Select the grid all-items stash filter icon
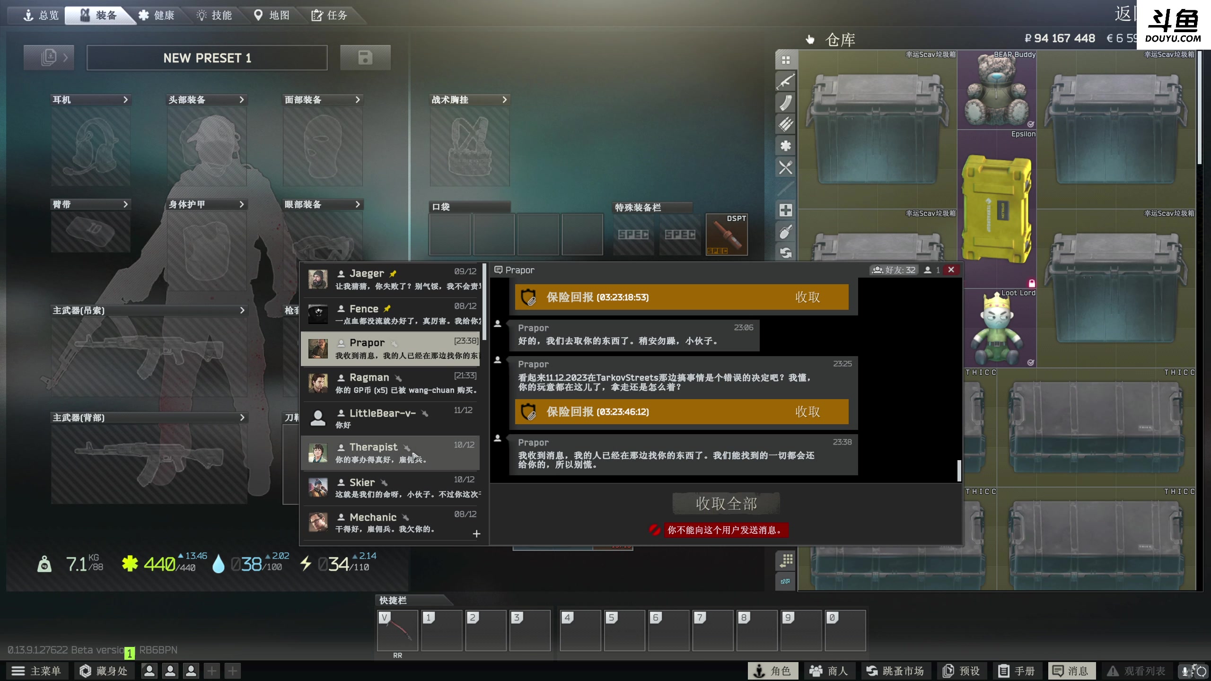Screen dimensions: 1211x681 point(786,60)
